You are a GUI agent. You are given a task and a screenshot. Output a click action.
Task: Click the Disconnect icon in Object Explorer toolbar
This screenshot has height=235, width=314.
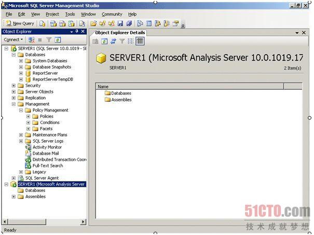(32, 39)
